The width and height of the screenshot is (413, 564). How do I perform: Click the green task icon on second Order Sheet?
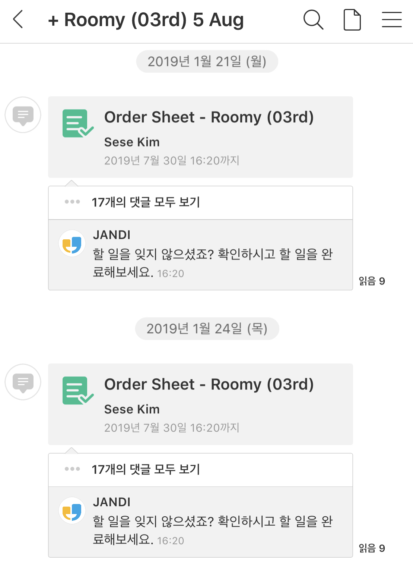(77, 390)
